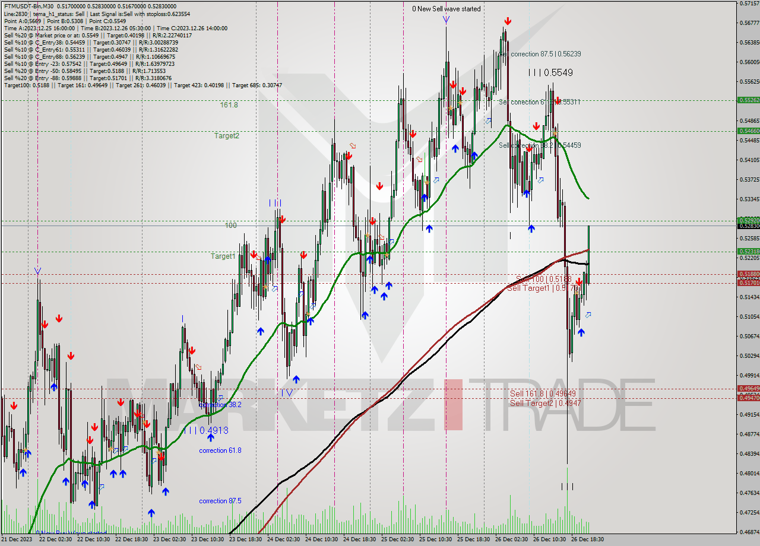Select the 'Target100: 0.5188' targets line
This screenshot has height=546, width=760.
click(142, 85)
